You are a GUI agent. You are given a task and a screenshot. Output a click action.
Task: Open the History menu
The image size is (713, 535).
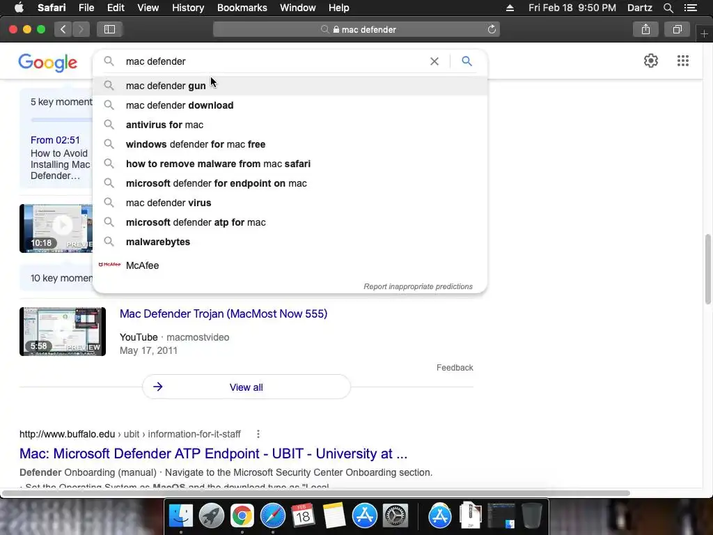188,8
